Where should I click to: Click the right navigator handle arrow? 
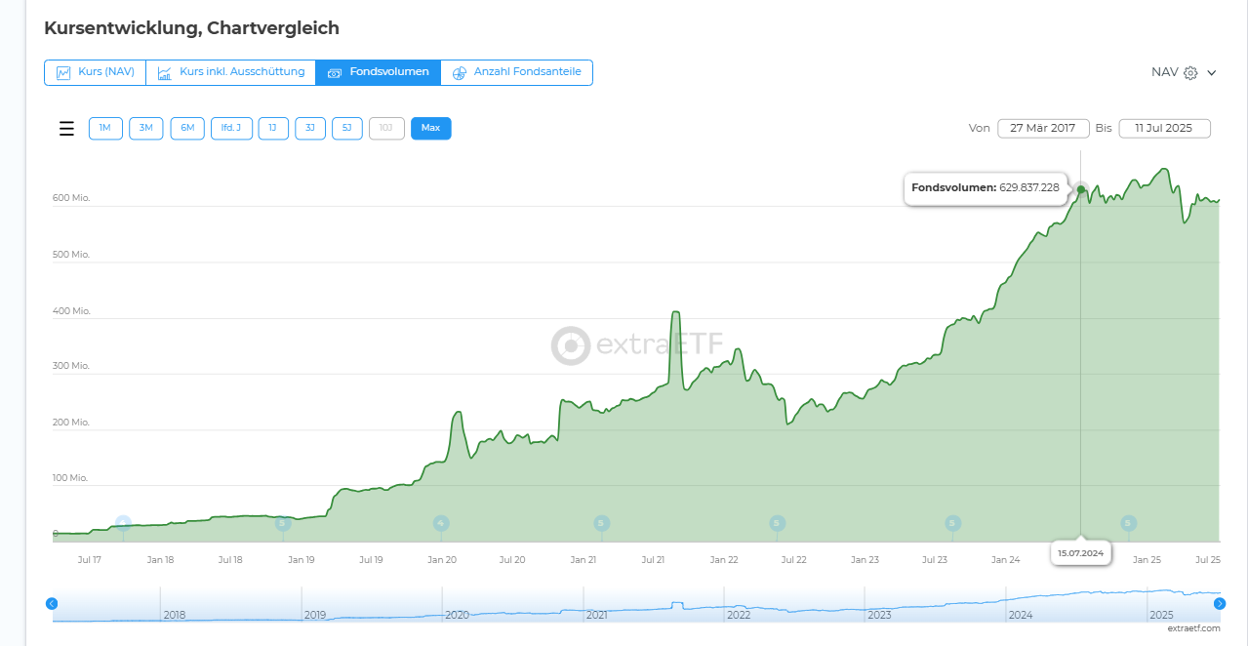[1220, 604]
